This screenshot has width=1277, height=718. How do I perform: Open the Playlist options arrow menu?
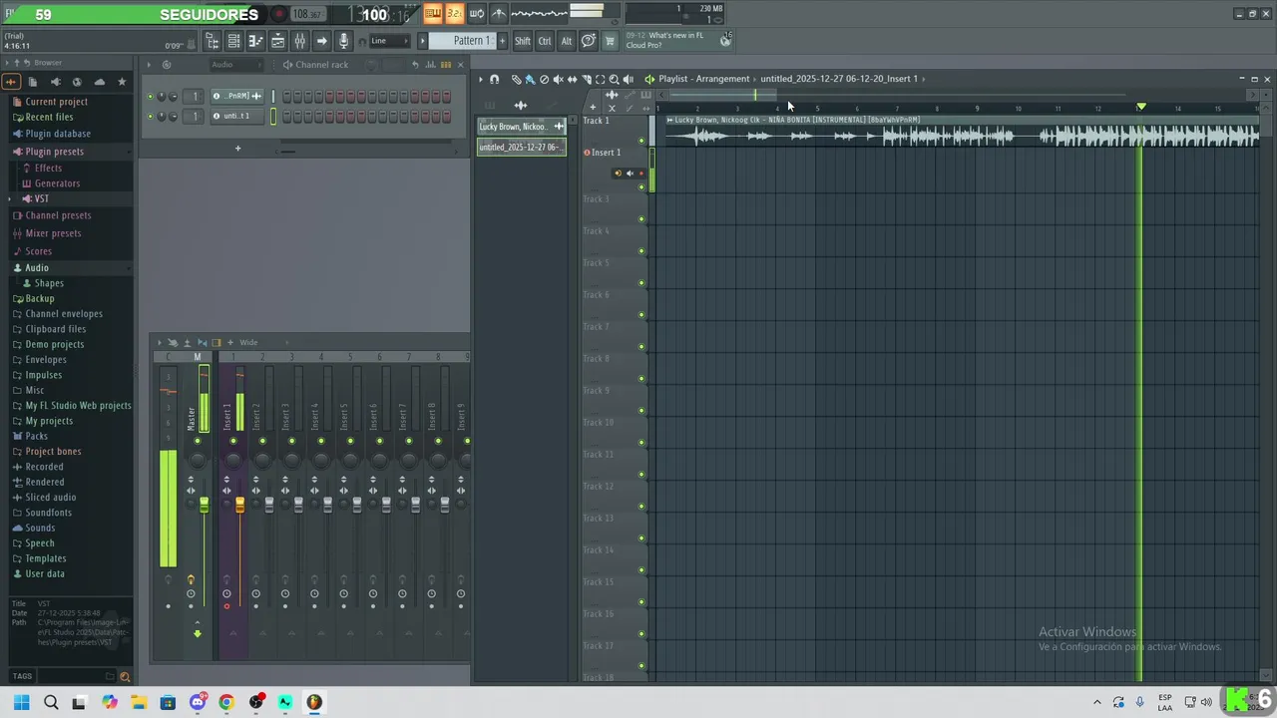tap(481, 79)
